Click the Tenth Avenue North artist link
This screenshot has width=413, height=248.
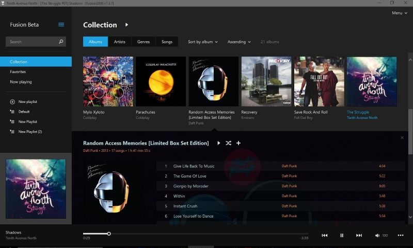[x=362, y=118]
